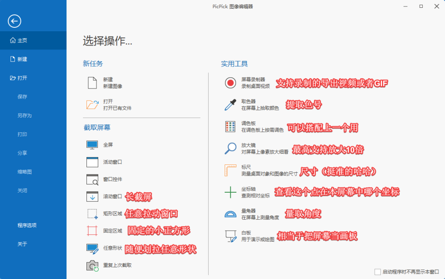The image size is (445, 279).
Task: Select 保存 in the sidebar menu
Action: click(22, 97)
